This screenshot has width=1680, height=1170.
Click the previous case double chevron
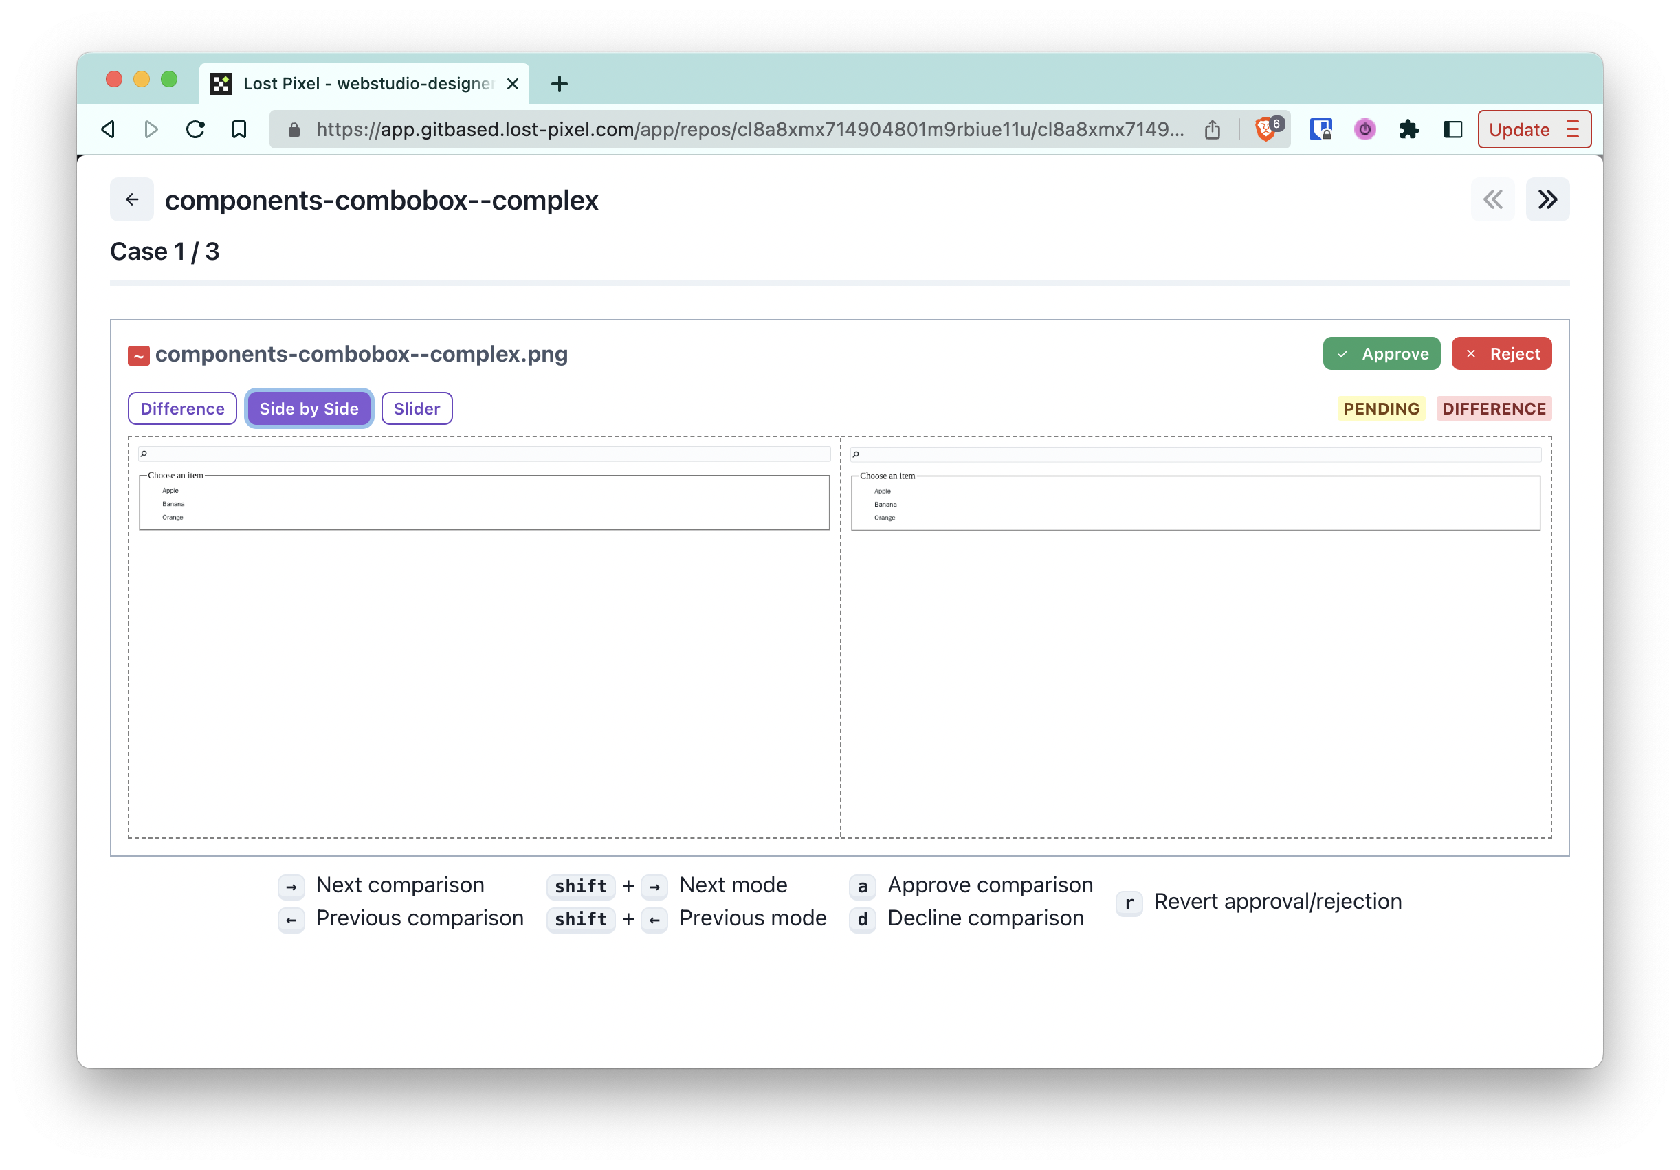pyautogui.click(x=1492, y=199)
